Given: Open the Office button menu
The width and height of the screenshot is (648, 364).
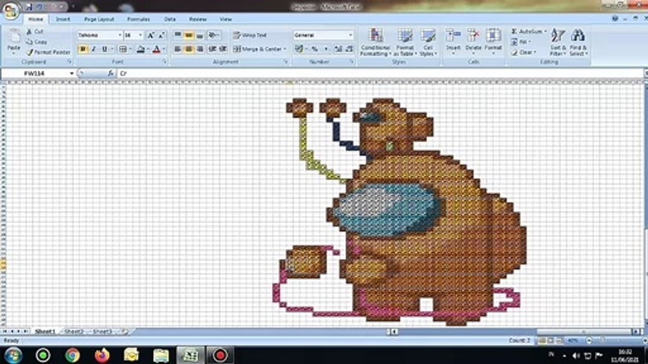Looking at the screenshot, I should click(11, 10).
